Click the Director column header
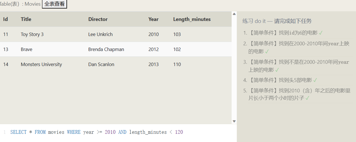Image resolution: width=356 pixels, height=142 pixels. (98, 19)
